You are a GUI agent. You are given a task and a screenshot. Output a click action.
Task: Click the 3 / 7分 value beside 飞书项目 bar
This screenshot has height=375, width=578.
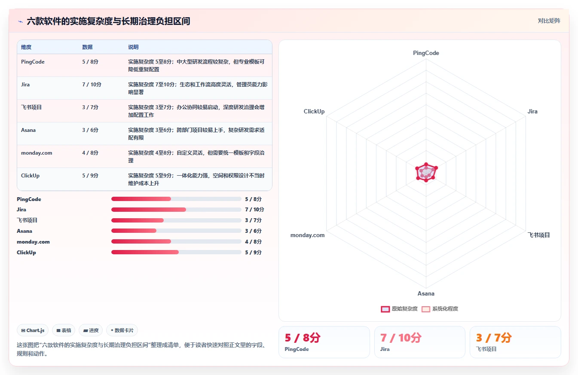coord(253,220)
